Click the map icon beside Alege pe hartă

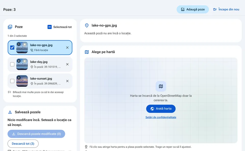(87, 52)
